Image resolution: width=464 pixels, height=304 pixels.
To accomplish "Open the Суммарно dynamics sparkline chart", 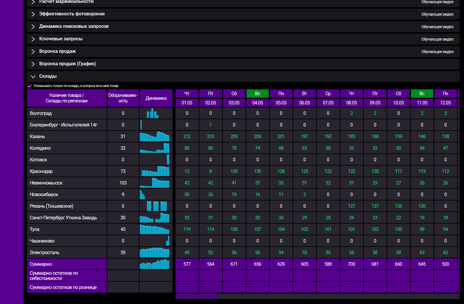I will [x=155, y=264].
